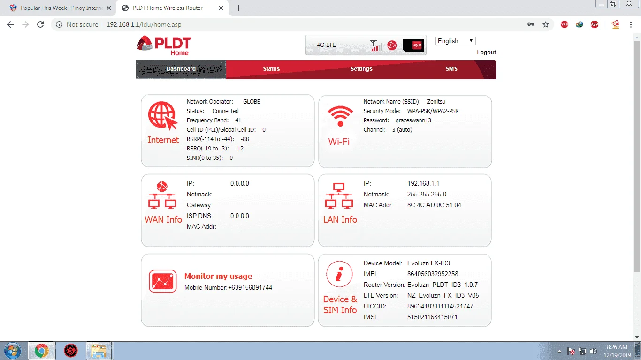
Task: Click Router Version Evoluzn_PLDT_ID3_1.0.7
Action: [x=443, y=285]
